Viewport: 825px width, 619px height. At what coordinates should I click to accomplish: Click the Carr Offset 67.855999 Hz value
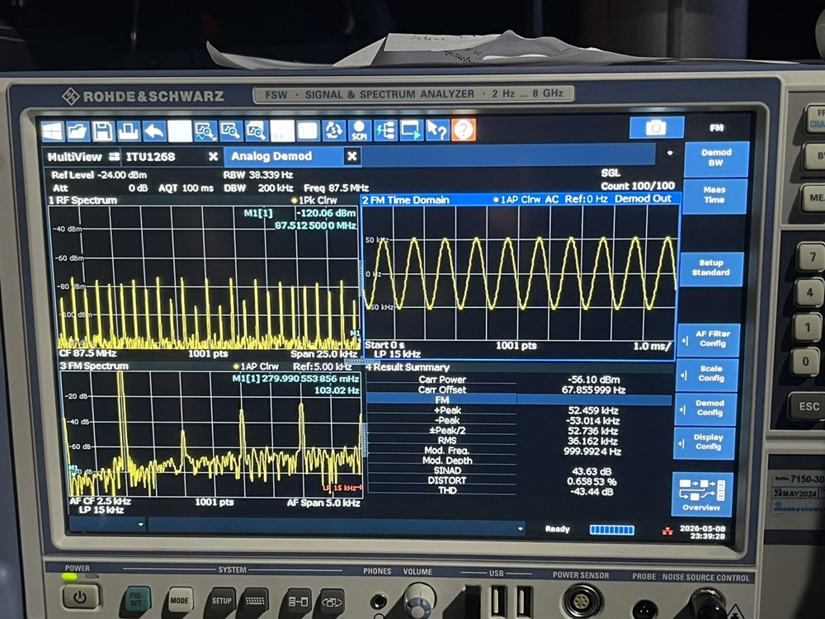[x=593, y=390]
